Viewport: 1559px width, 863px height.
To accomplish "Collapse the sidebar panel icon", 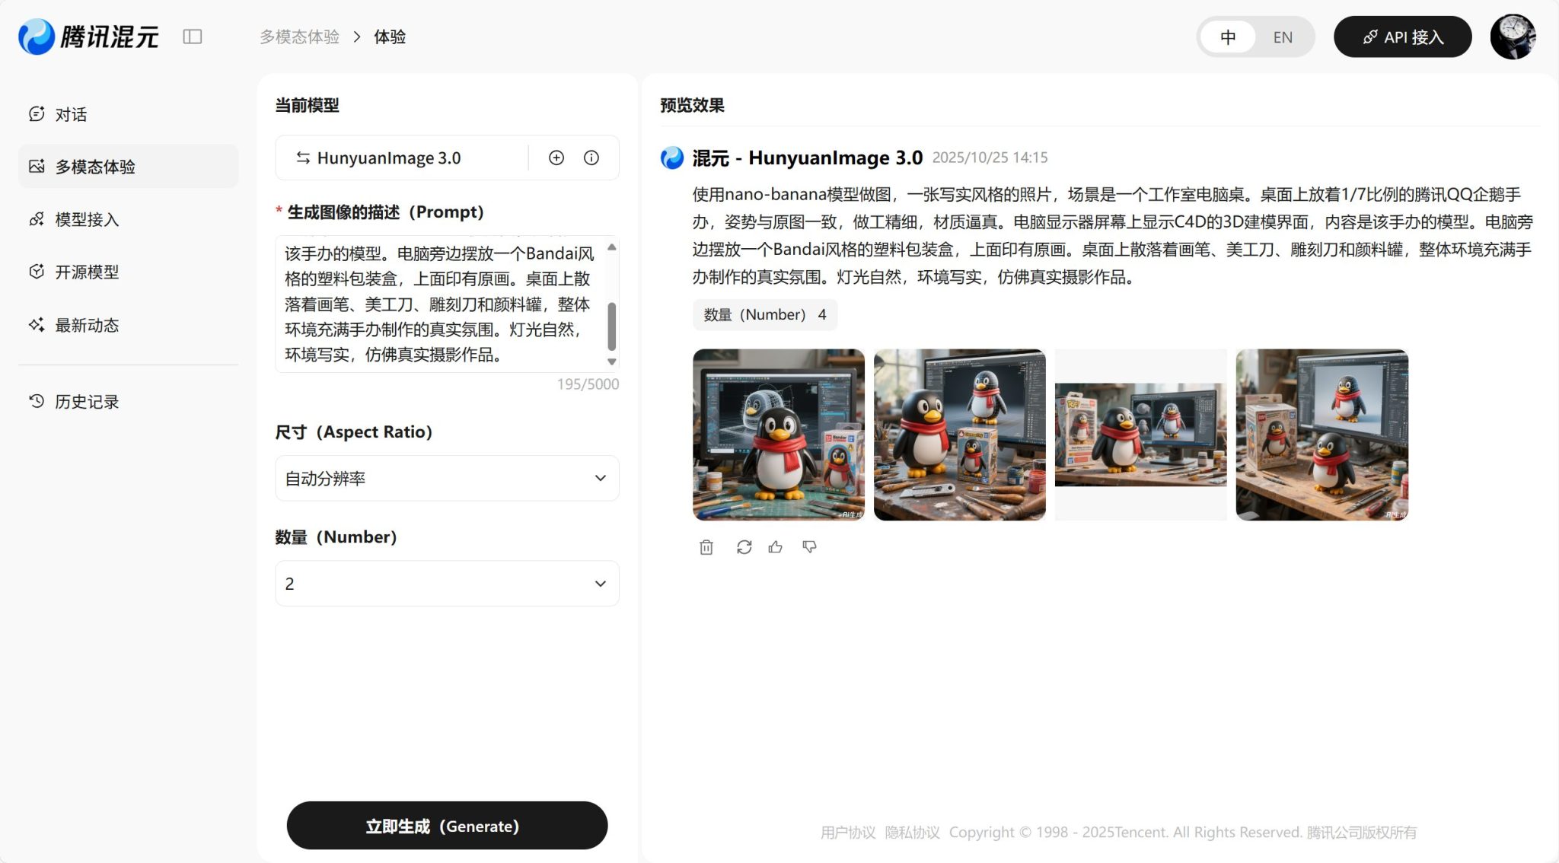I will pos(193,37).
